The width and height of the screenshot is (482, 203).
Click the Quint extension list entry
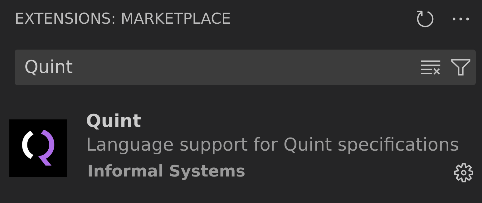(218, 147)
